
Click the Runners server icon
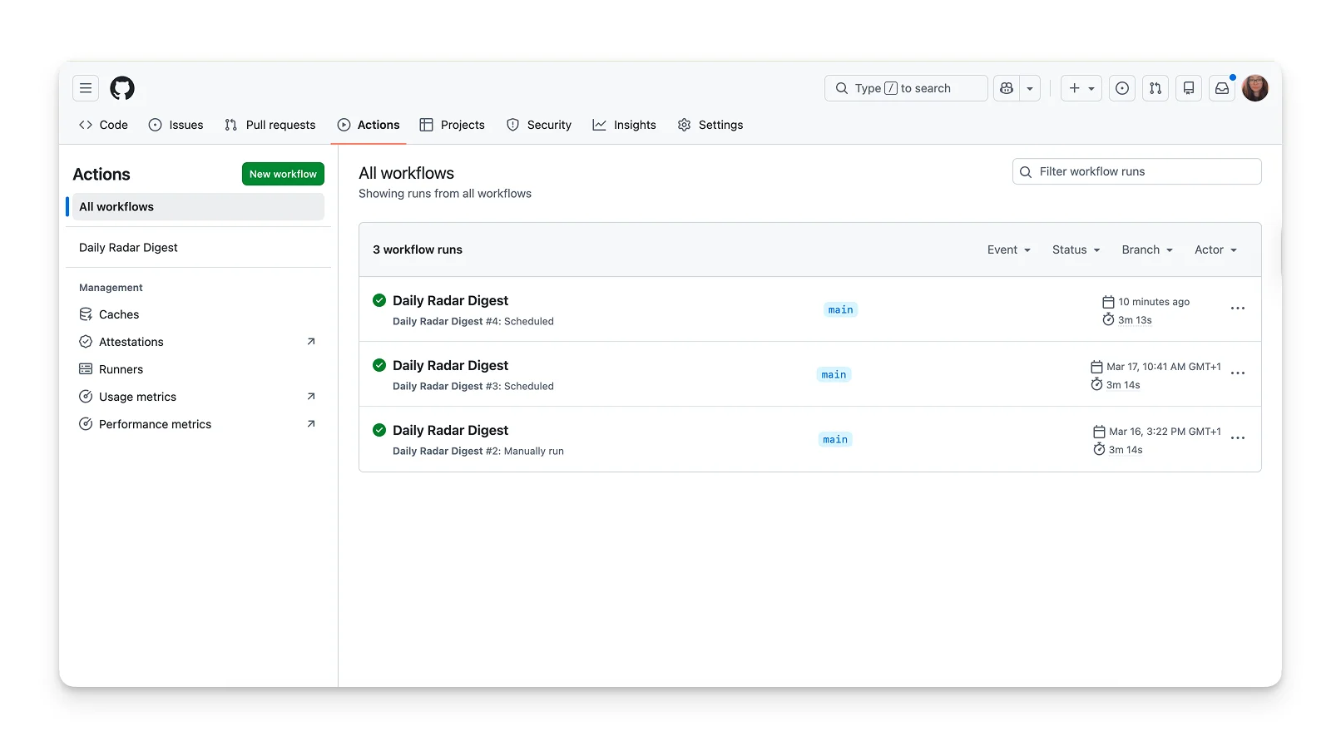pos(86,369)
